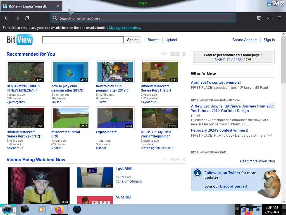This screenshot has height=215, width=286.
Task: Move Recommended for You section up
Action: tap(172, 54)
